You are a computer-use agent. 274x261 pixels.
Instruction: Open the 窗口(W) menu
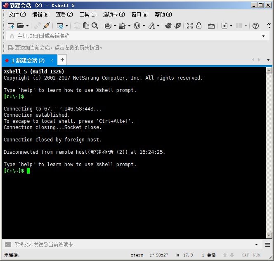pyautogui.click(x=139, y=14)
